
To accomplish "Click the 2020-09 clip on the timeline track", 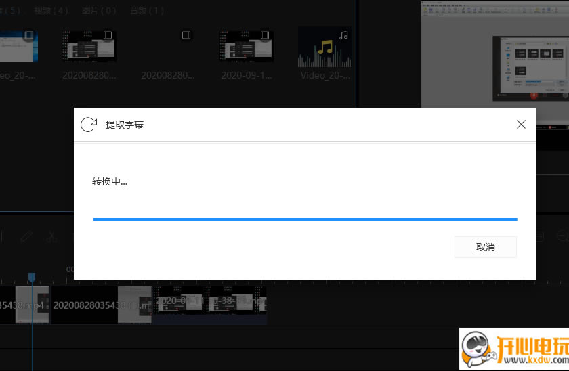I will [180, 304].
